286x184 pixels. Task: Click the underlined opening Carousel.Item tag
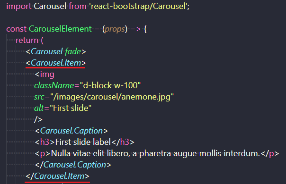56,63
